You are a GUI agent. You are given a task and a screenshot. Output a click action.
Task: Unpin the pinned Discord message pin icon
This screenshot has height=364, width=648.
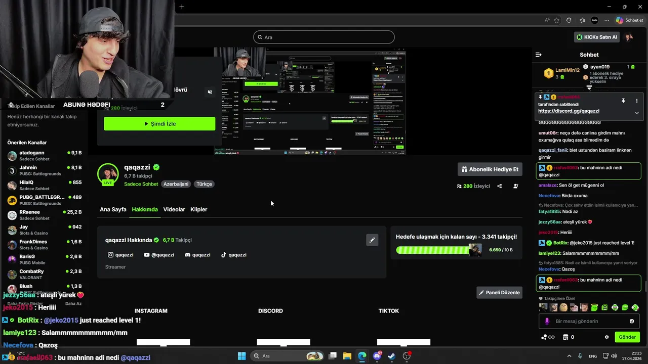[x=623, y=101]
